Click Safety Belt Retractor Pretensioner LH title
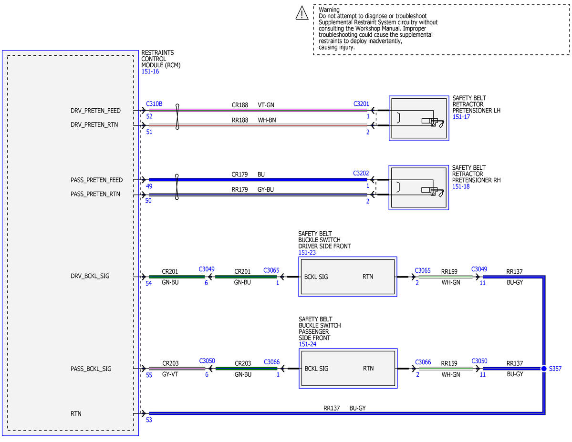Viewport: 572px width, 442px height. point(476,104)
